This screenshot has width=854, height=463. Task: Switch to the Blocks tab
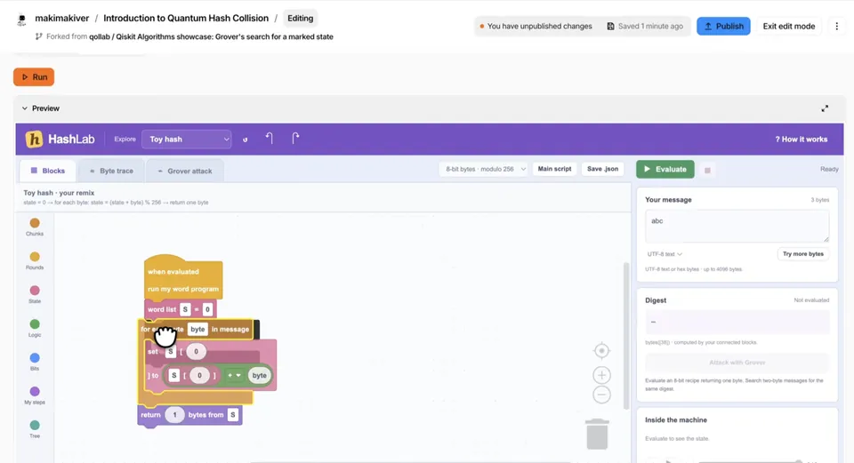coord(48,171)
